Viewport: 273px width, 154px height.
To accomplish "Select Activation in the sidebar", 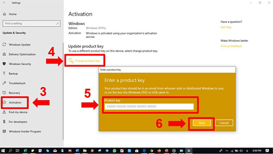I will point(15,102).
